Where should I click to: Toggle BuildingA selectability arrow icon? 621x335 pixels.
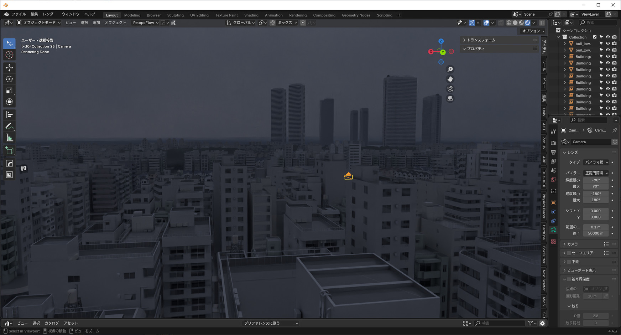pos(601,57)
